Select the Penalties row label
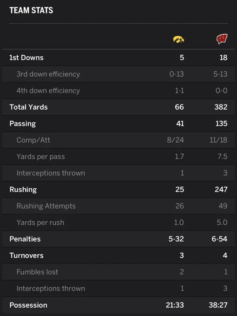The width and height of the screenshot is (237, 316). [25, 239]
